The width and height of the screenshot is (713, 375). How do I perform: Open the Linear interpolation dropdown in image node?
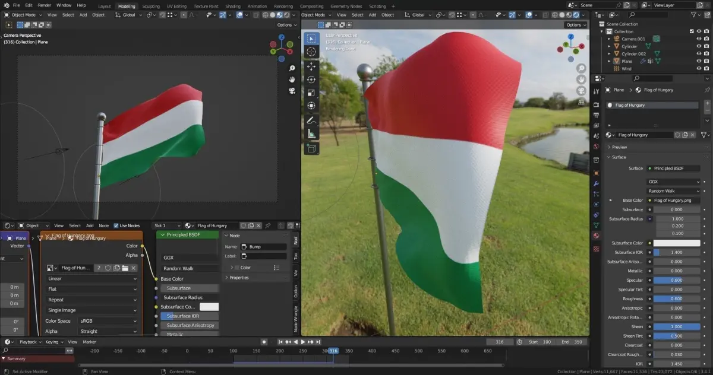pyautogui.click(x=92, y=278)
